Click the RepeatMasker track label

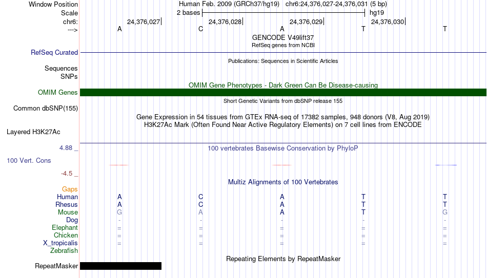[x=56, y=266]
